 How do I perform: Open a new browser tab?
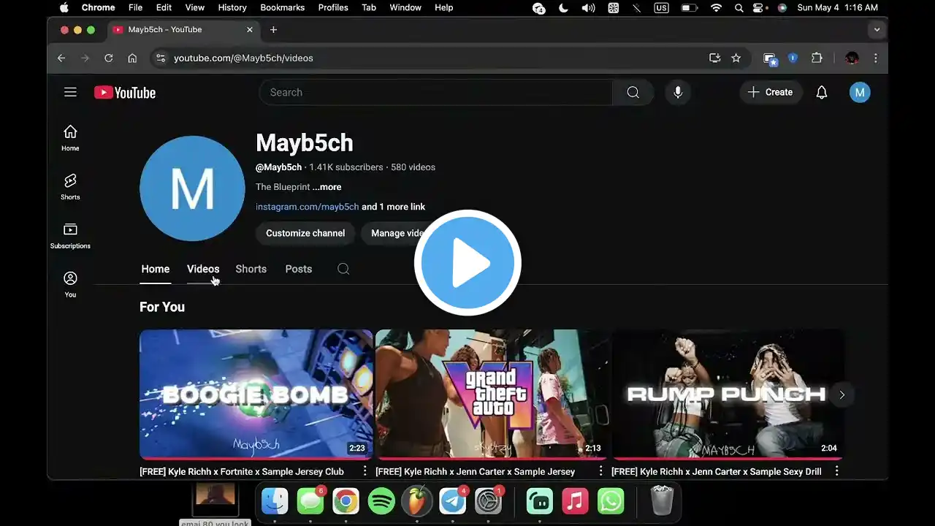pyautogui.click(x=273, y=30)
